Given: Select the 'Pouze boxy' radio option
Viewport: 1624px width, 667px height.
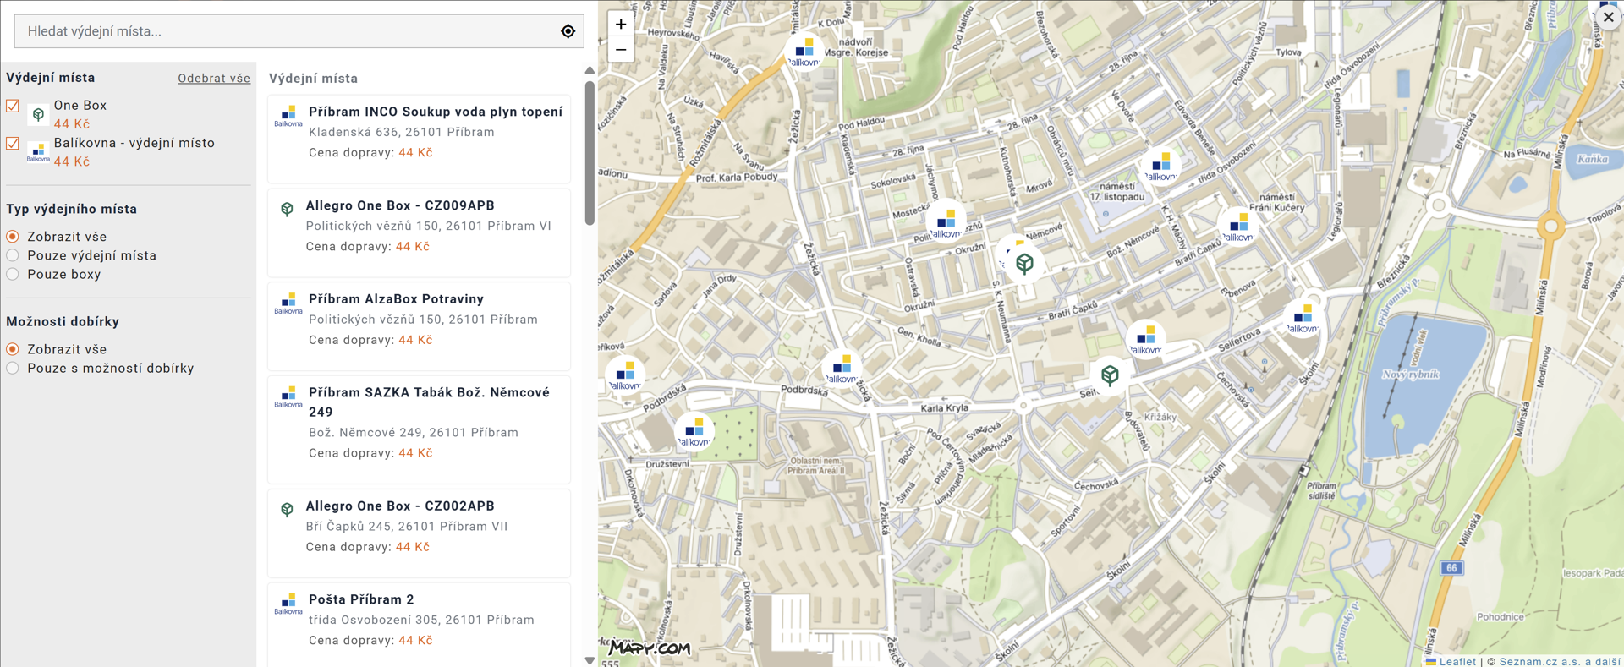Looking at the screenshot, I should 13,274.
